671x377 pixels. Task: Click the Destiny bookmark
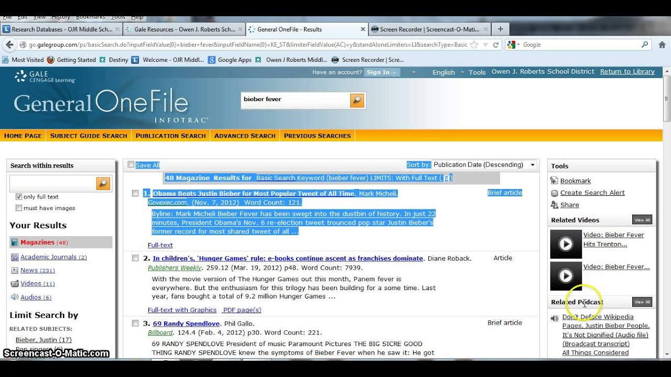[x=114, y=60]
